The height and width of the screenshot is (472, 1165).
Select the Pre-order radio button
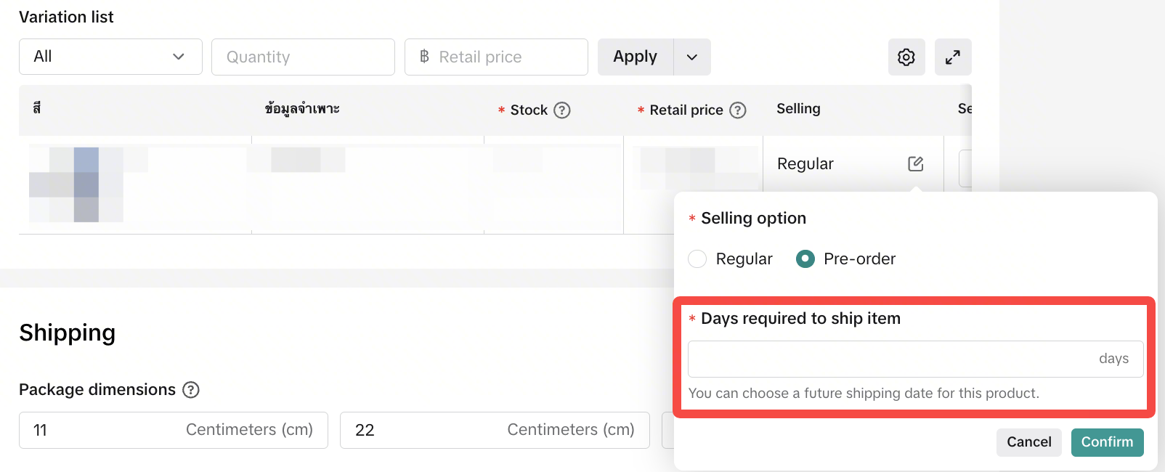pyautogui.click(x=805, y=259)
